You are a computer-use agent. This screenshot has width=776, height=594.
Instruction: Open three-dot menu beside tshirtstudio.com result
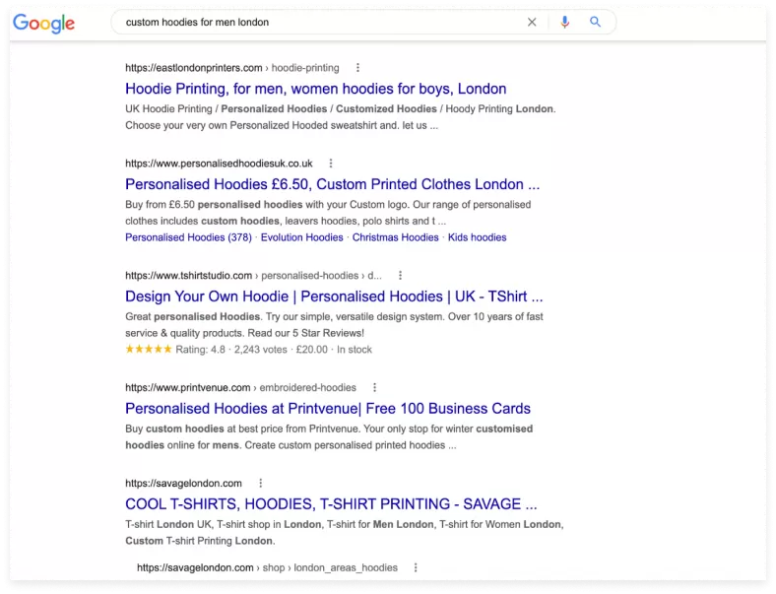pyautogui.click(x=400, y=276)
